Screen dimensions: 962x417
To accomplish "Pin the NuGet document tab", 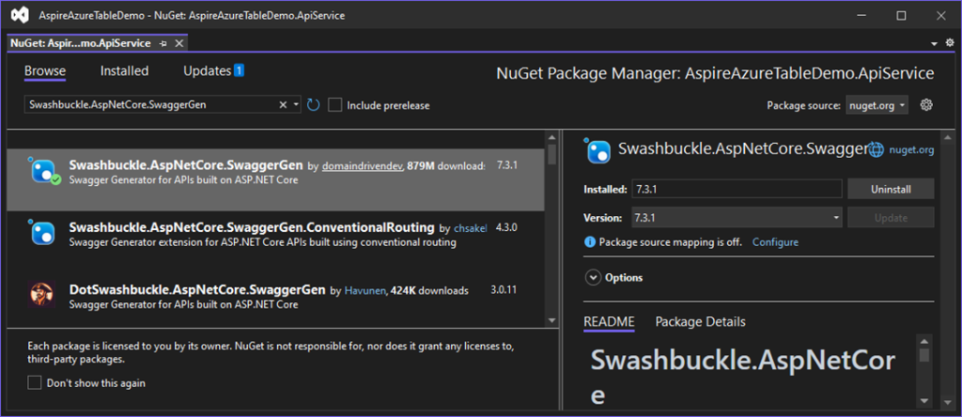I will point(163,43).
